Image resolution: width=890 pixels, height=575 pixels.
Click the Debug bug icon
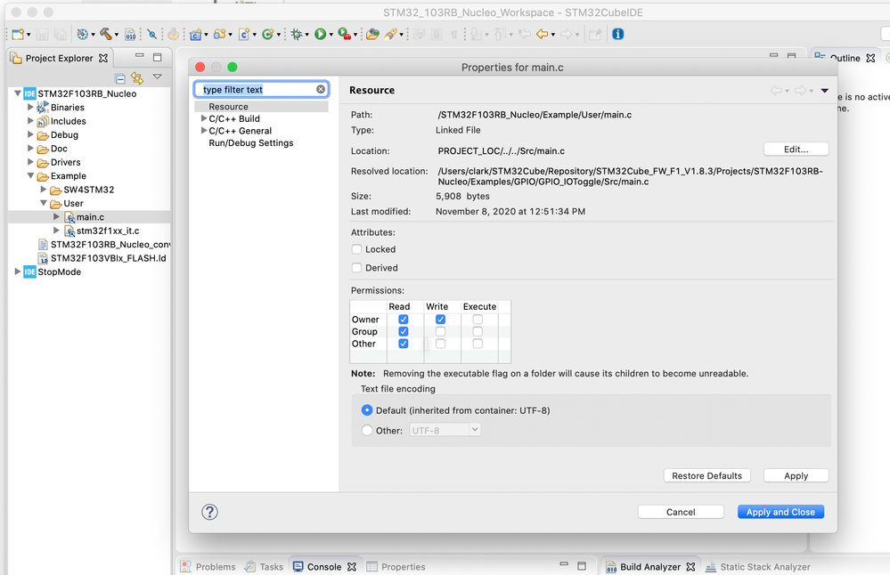pyautogui.click(x=297, y=34)
